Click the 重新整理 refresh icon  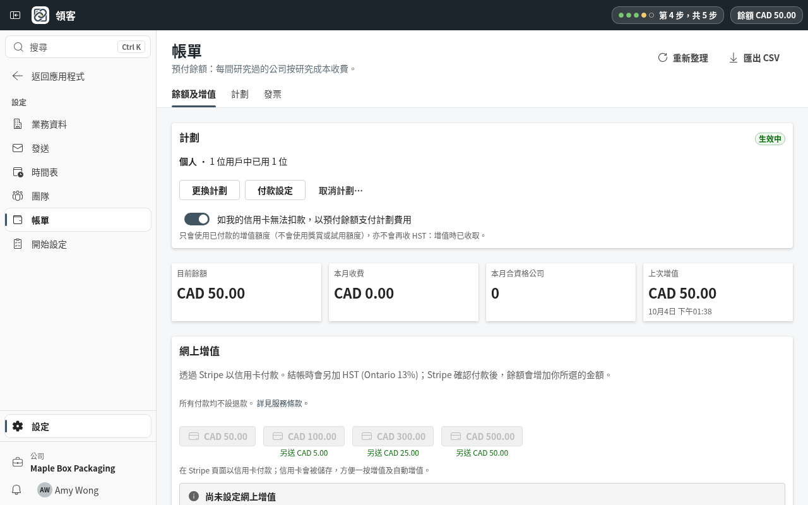pos(663,57)
